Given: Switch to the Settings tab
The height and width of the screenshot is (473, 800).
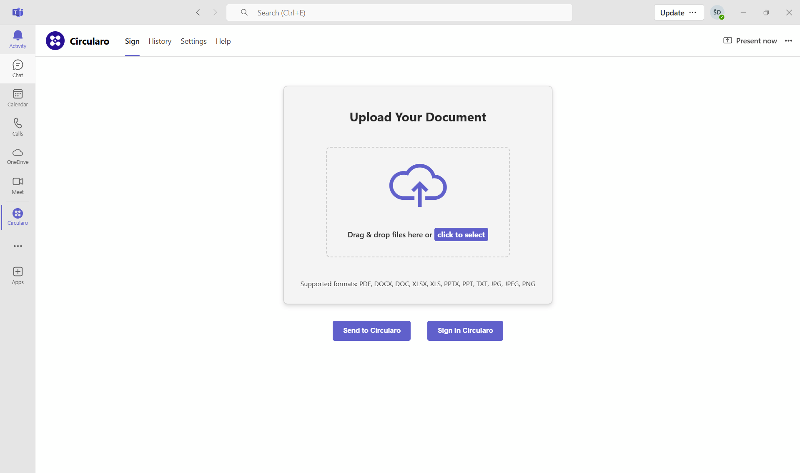Looking at the screenshot, I should (193, 41).
